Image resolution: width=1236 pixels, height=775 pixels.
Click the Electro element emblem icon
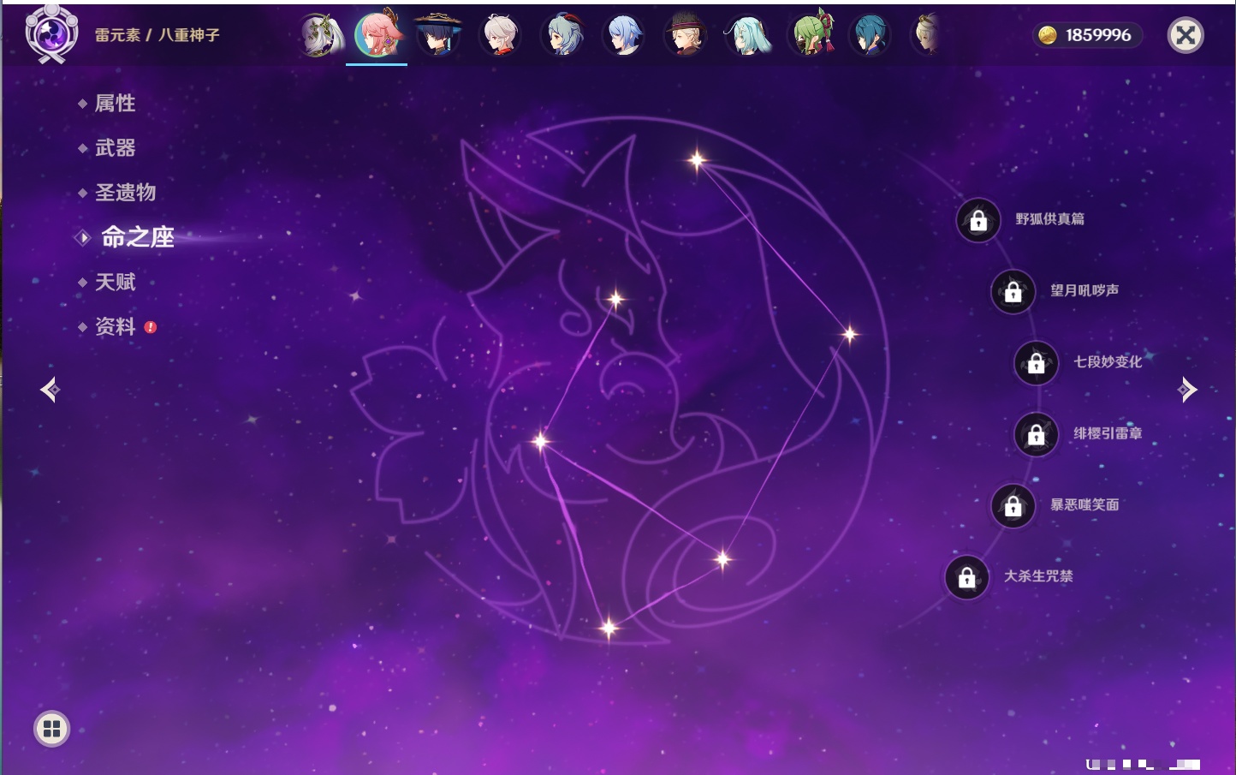coord(51,34)
